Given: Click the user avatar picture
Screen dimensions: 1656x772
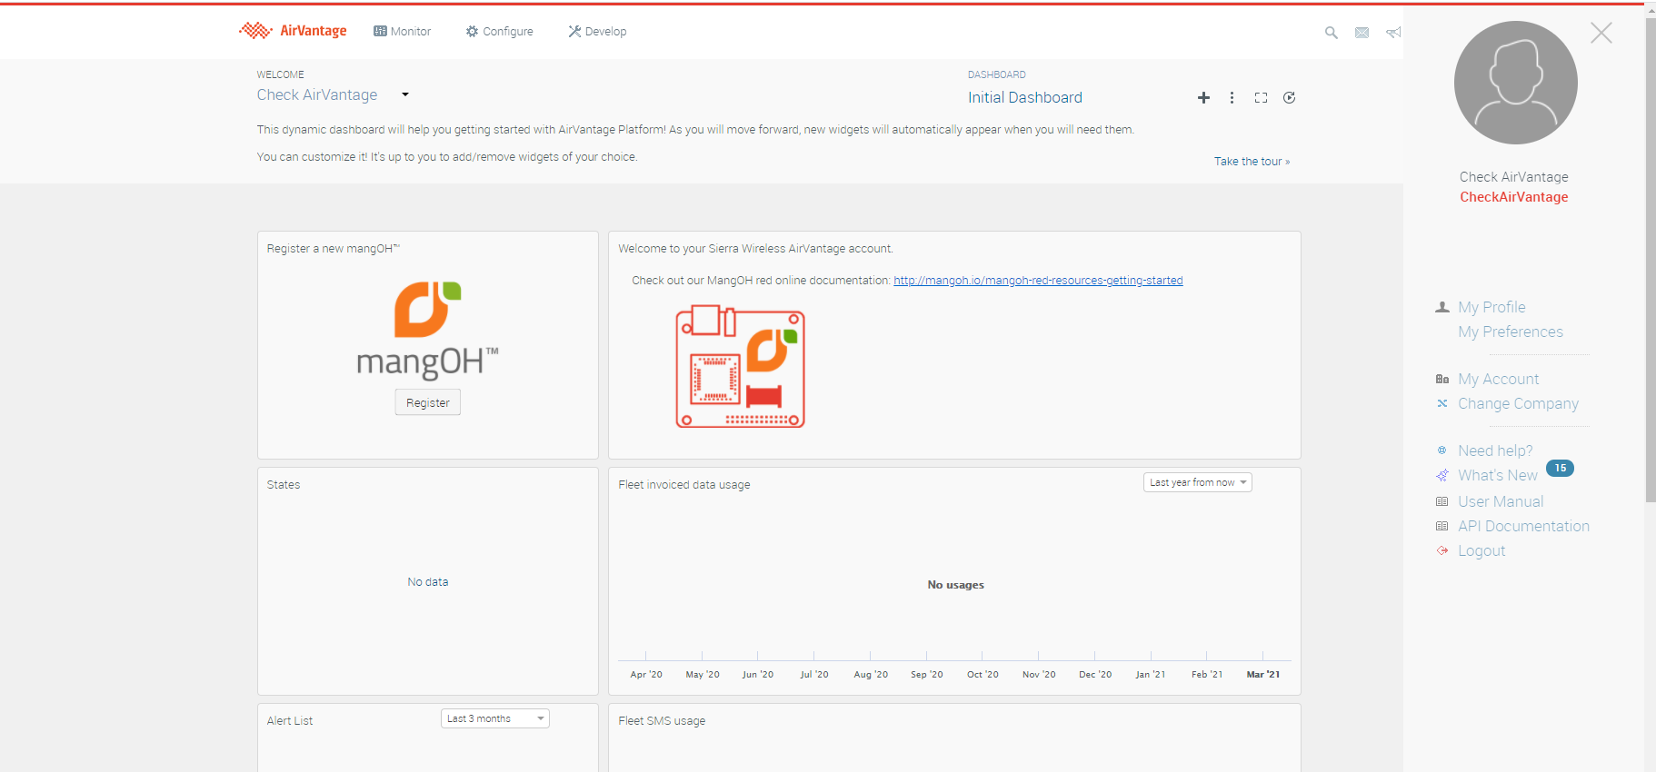Looking at the screenshot, I should click(x=1515, y=83).
